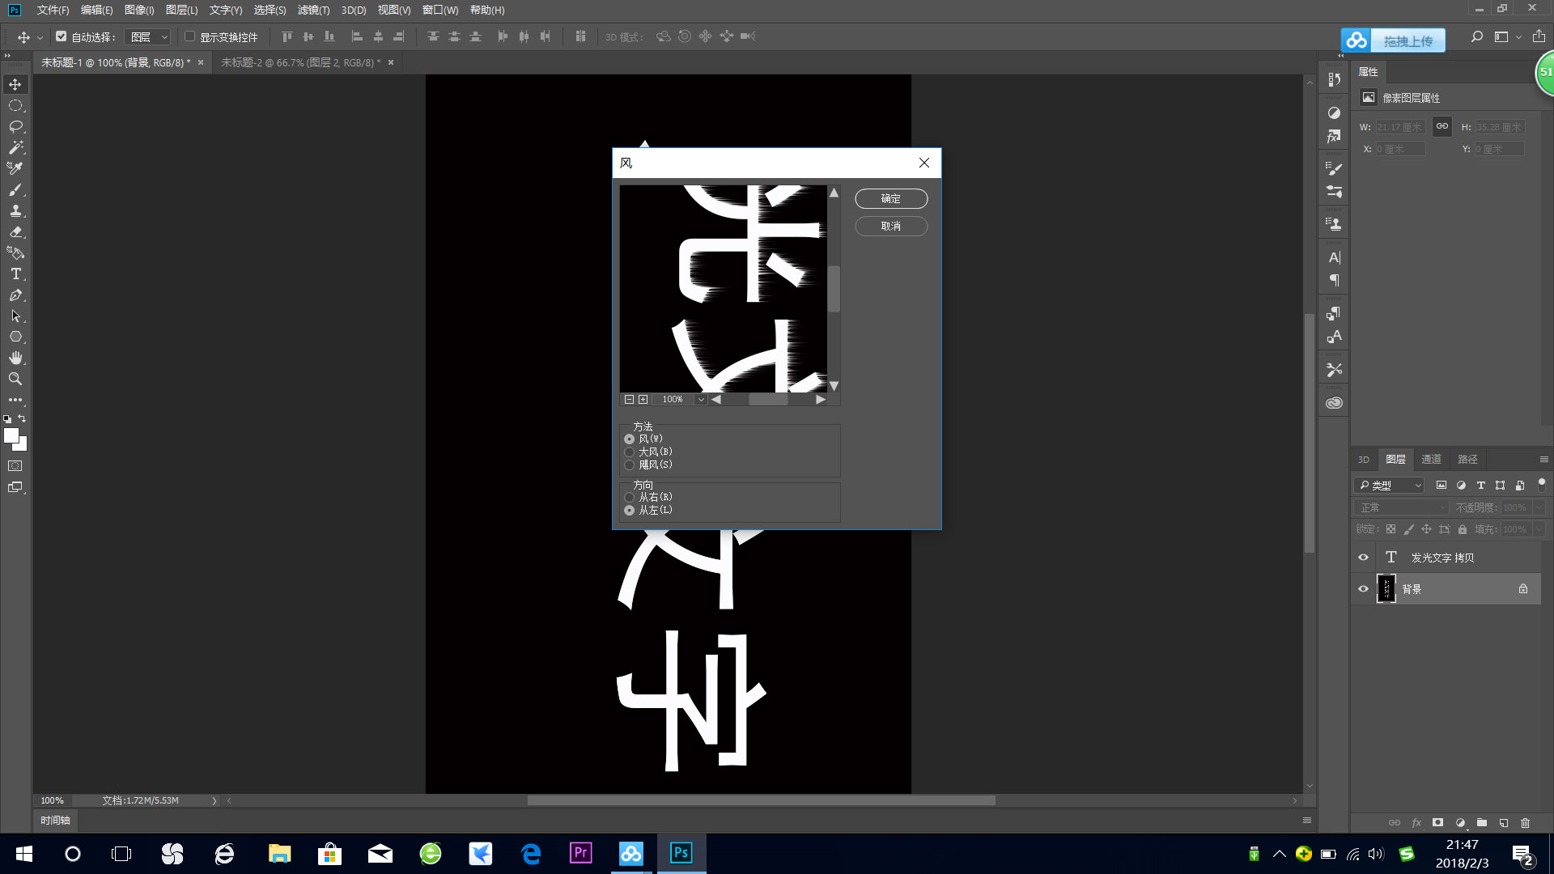
Task: Open the 滤镜(T) menu
Action: 312,10
